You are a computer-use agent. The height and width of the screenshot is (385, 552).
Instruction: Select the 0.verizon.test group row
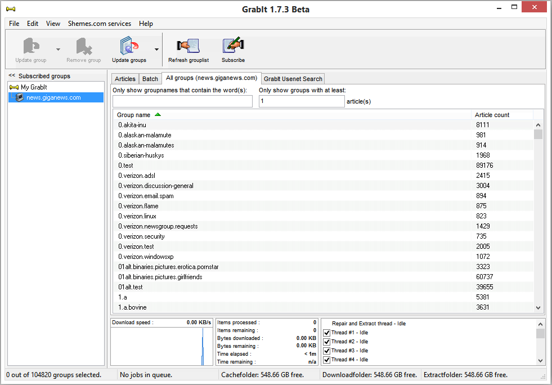(324, 247)
